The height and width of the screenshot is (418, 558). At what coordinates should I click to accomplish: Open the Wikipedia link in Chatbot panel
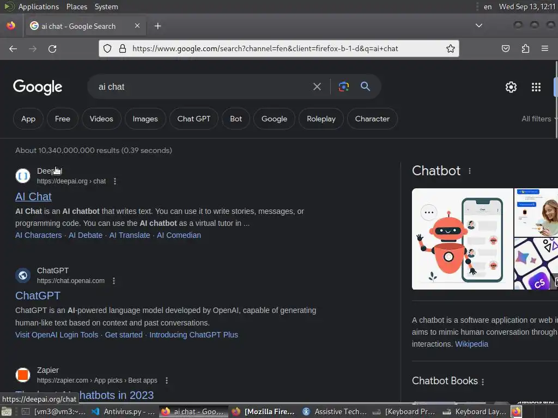pos(471,344)
